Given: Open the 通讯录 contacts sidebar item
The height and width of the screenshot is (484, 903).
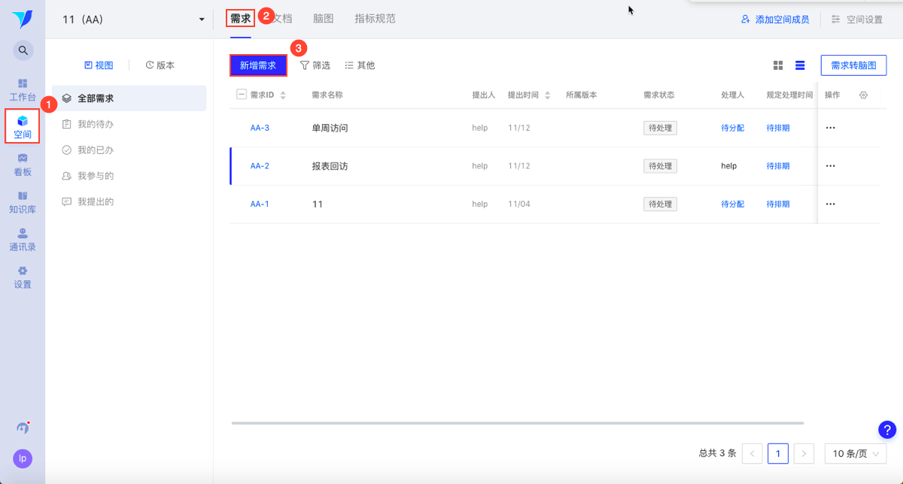Looking at the screenshot, I should click(x=23, y=240).
